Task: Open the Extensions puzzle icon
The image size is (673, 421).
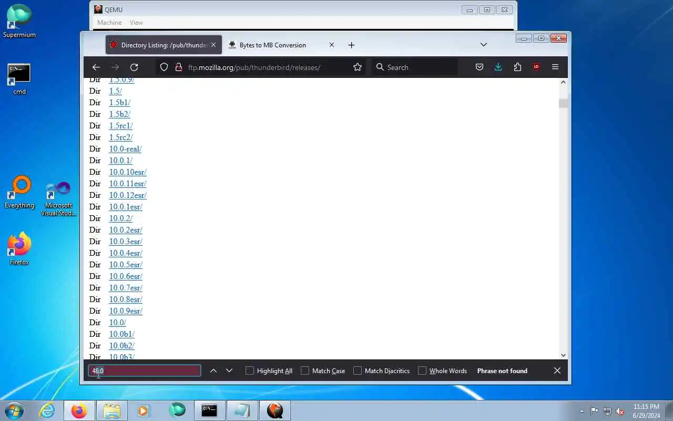Action: [517, 67]
